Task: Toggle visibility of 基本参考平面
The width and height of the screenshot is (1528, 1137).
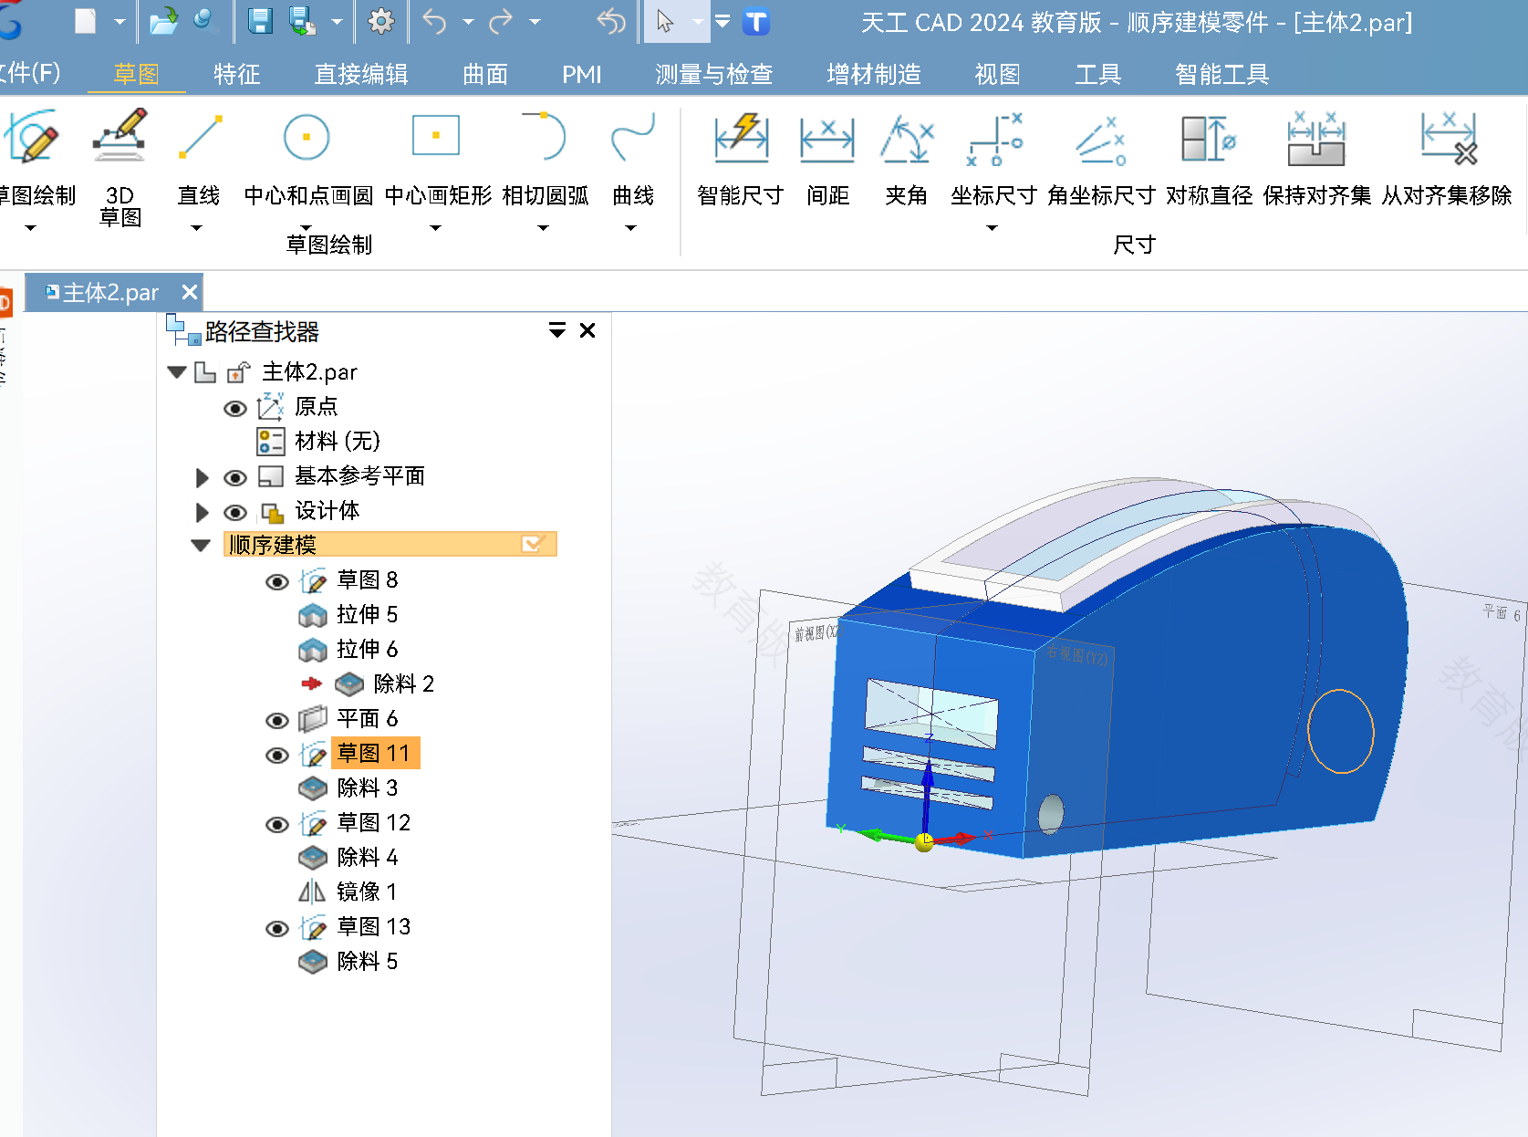Action: coord(235,477)
